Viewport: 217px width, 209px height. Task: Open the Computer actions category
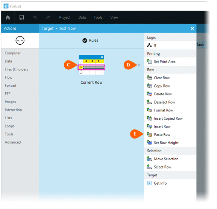point(12,53)
